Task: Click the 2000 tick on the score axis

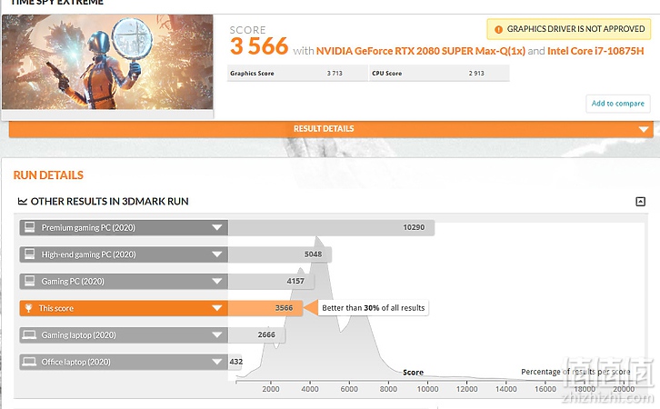Action: [271, 389]
